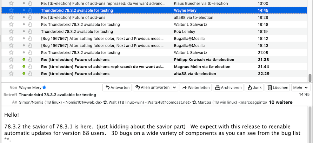The image size is (313, 143).
Task: Mark Rob Lemley message as junk
Action: coord(30,32)
